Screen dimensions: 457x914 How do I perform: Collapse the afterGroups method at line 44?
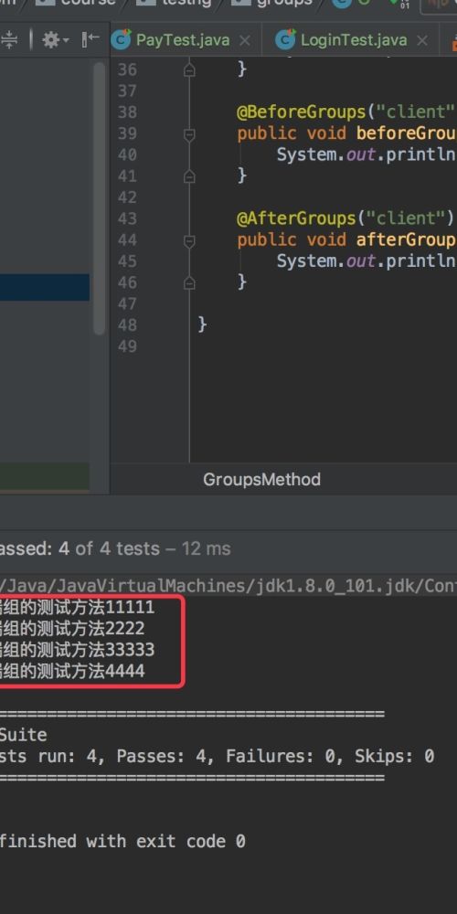point(189,240)
